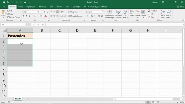185x104 pixels.
Task: Align text right in the Alignment group
Action: point(57,16)
